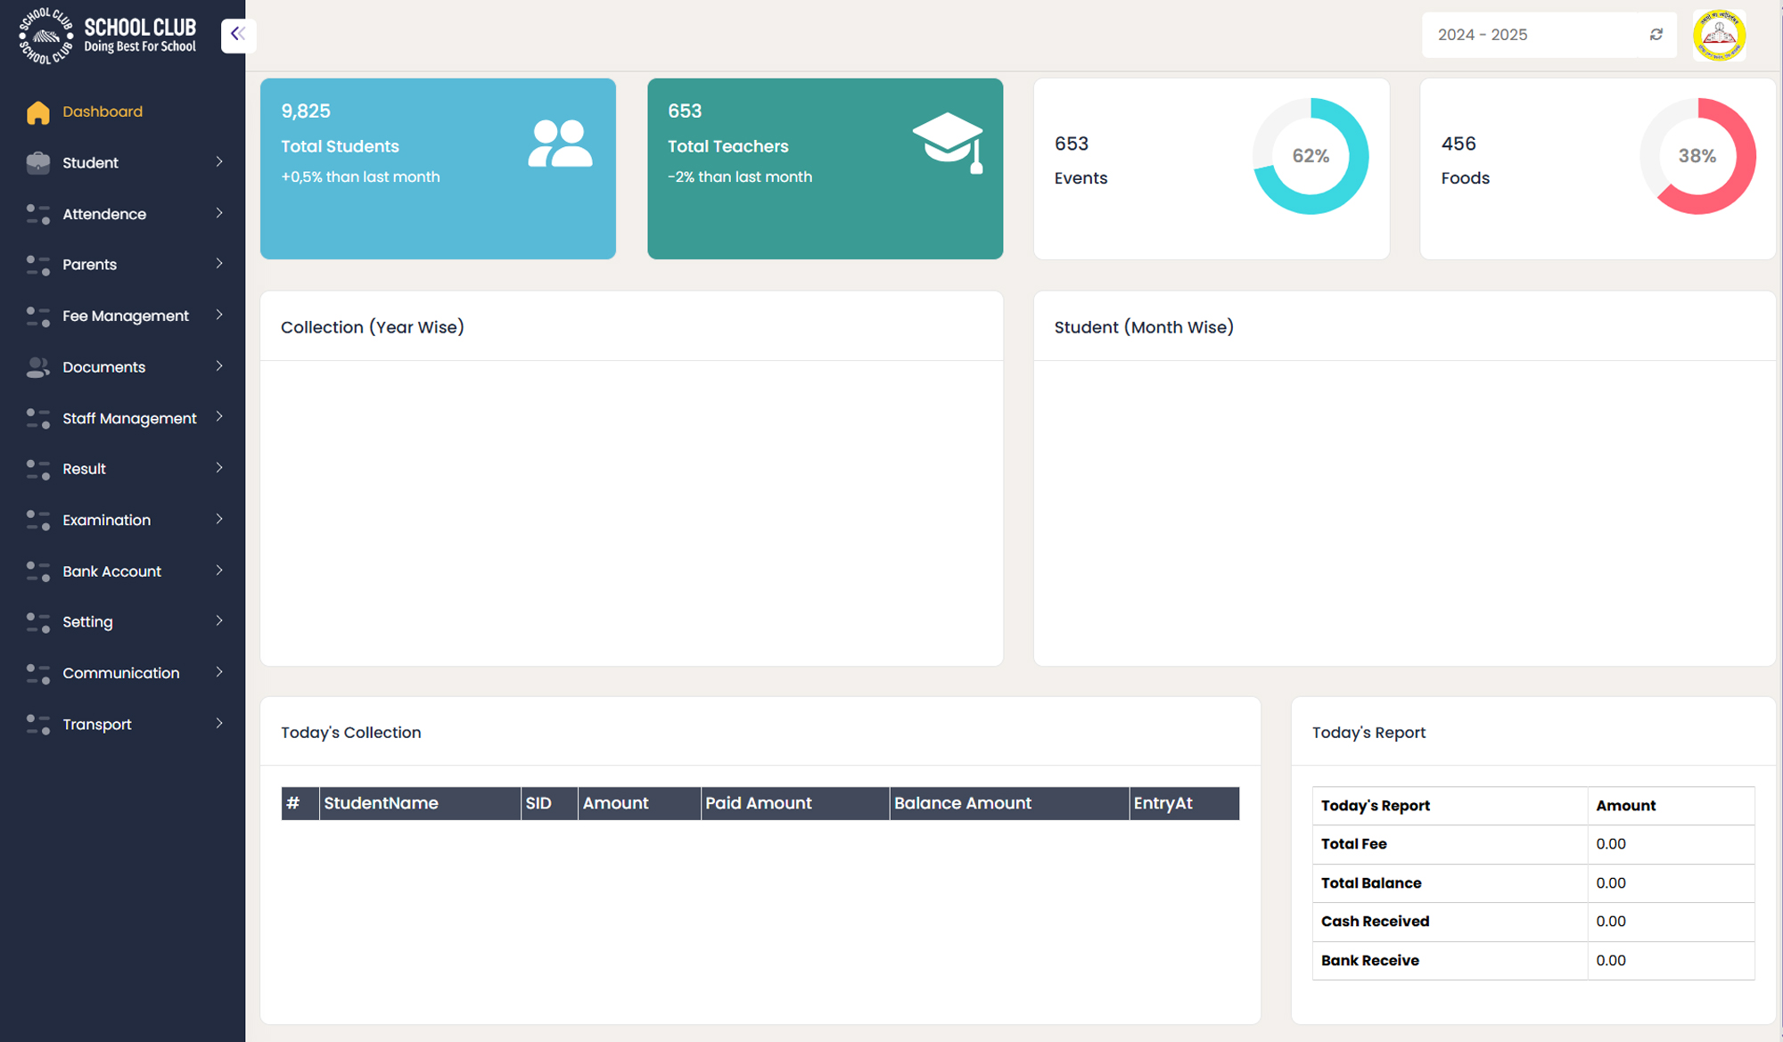Select the Bank Account sidebar entry

tap(111, 571)
